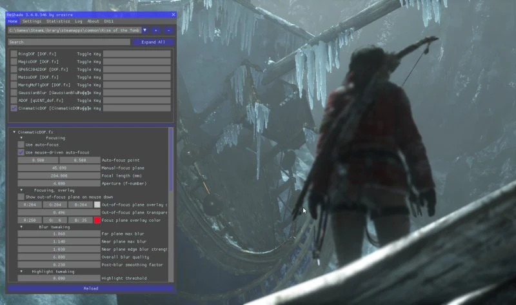Click the Overall blur quality slider

pos(59,257)
